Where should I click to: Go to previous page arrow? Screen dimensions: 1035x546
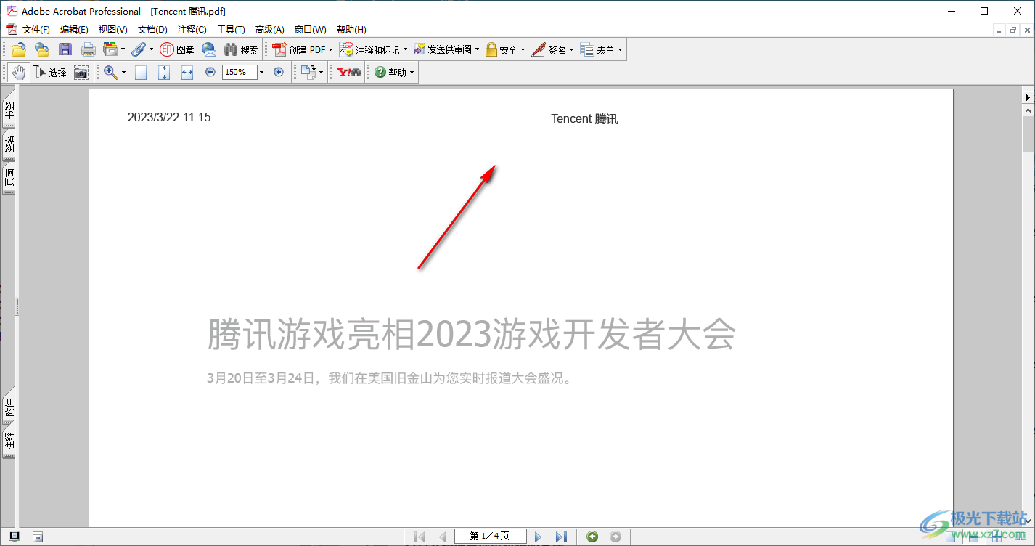(x=442, y=537)
